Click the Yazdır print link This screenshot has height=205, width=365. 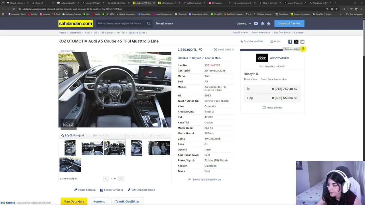tap(275, 42)
